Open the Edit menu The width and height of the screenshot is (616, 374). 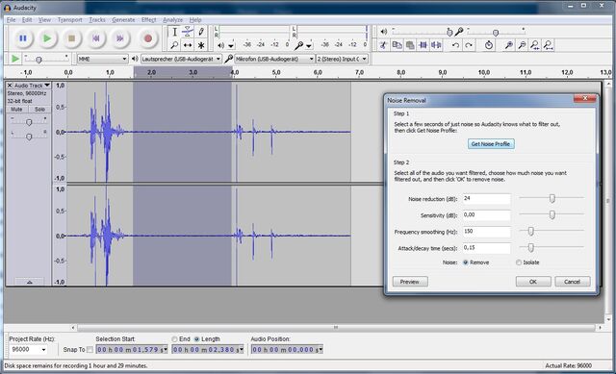click(27, 19)
